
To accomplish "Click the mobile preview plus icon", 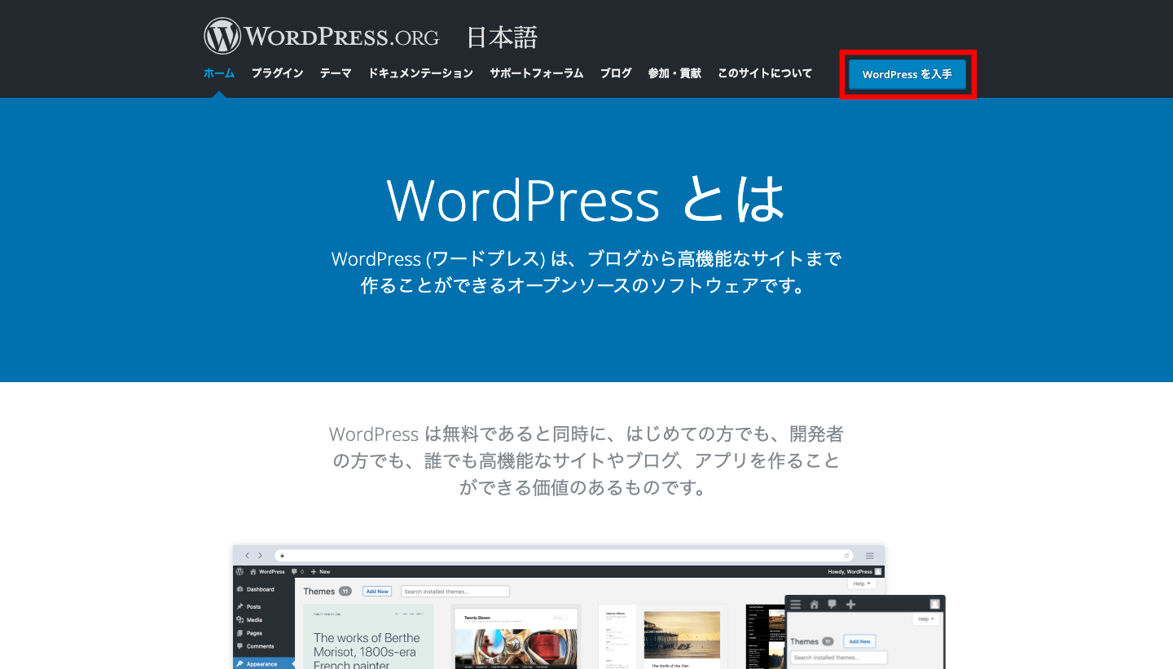I will coord(850,604).
